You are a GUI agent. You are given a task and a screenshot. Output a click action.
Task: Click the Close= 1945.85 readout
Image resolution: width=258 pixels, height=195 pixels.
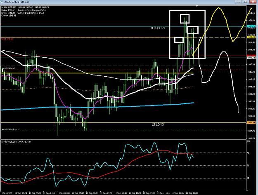[9, 16]
